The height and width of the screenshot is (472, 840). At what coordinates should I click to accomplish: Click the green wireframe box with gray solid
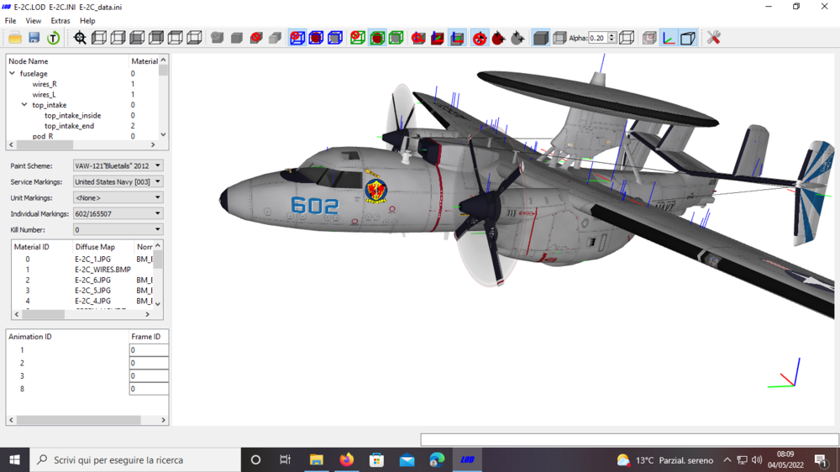tap(396, 38)
